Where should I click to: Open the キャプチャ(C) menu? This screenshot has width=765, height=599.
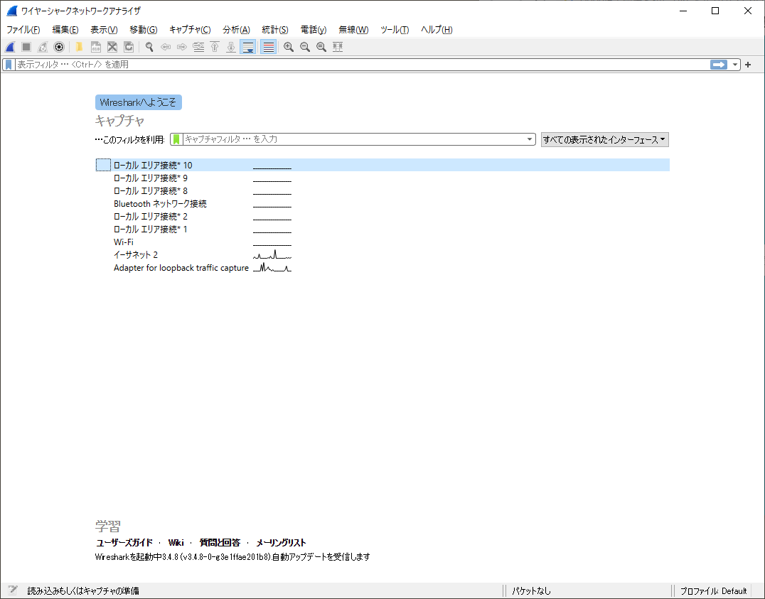pyautogui.click(x=190, y=30)
